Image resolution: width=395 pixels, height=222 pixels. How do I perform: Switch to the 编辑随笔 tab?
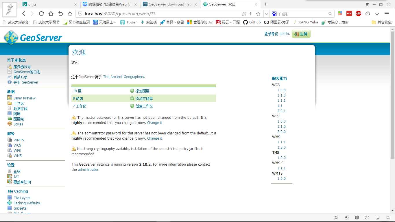(110, 4)
